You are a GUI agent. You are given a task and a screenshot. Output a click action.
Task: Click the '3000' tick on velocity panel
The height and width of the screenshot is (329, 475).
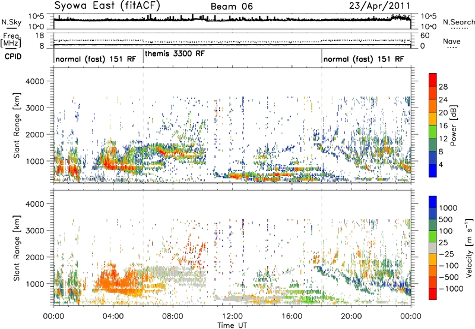pos(34,230)
